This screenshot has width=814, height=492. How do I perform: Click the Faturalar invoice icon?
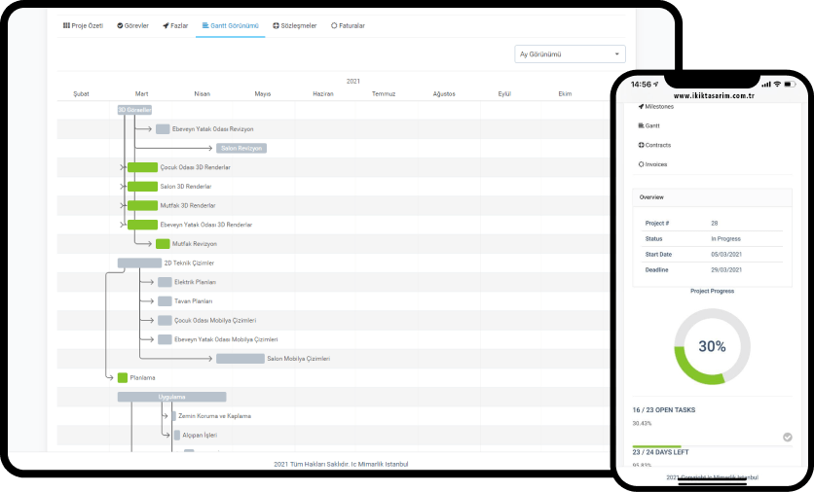pos(334,25)
